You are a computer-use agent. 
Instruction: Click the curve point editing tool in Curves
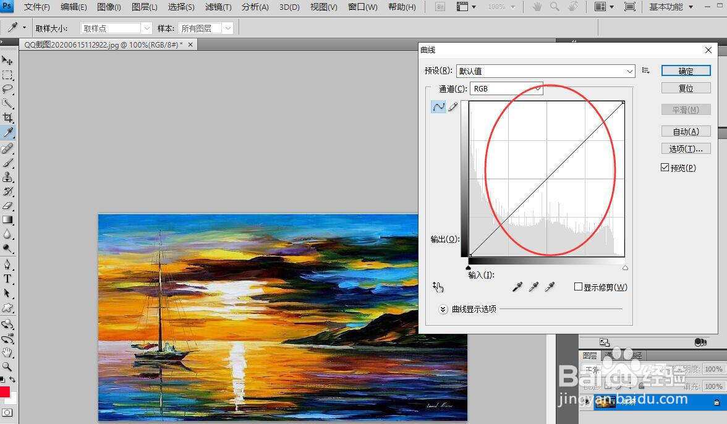[x=438, y=107]
